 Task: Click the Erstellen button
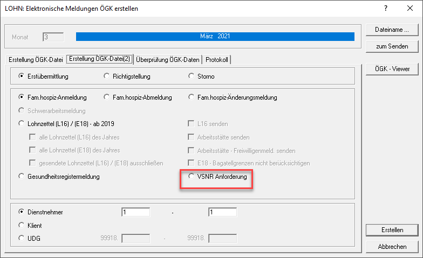[392, 230]
